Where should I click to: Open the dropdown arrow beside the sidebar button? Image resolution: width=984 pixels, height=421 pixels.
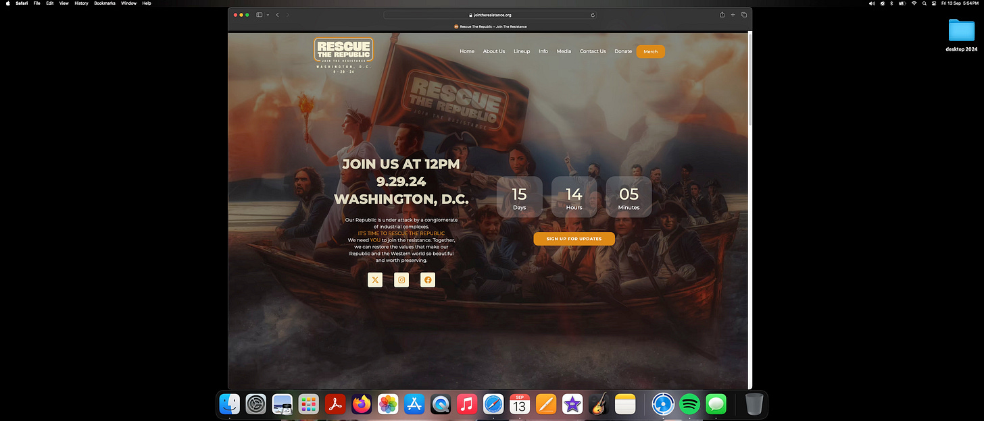coord(268,15)
